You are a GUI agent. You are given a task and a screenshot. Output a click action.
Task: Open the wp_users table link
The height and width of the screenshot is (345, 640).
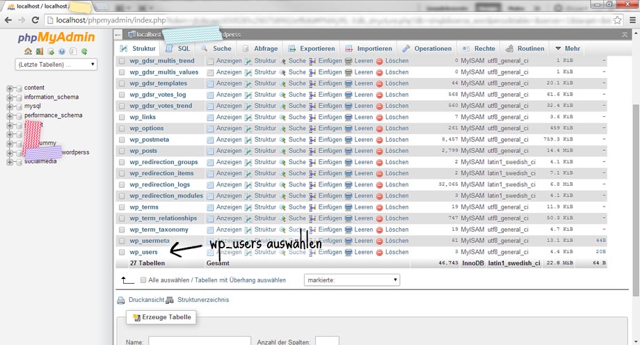tap(143, 252)
